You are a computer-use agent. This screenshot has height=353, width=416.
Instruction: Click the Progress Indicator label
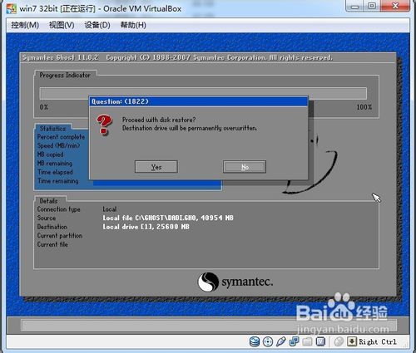point(65,75)
